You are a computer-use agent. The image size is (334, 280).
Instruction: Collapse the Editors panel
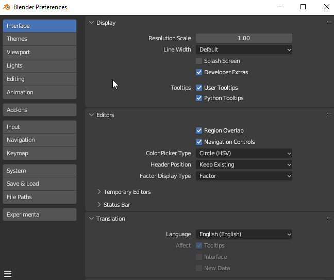click(x=91, y=115)
